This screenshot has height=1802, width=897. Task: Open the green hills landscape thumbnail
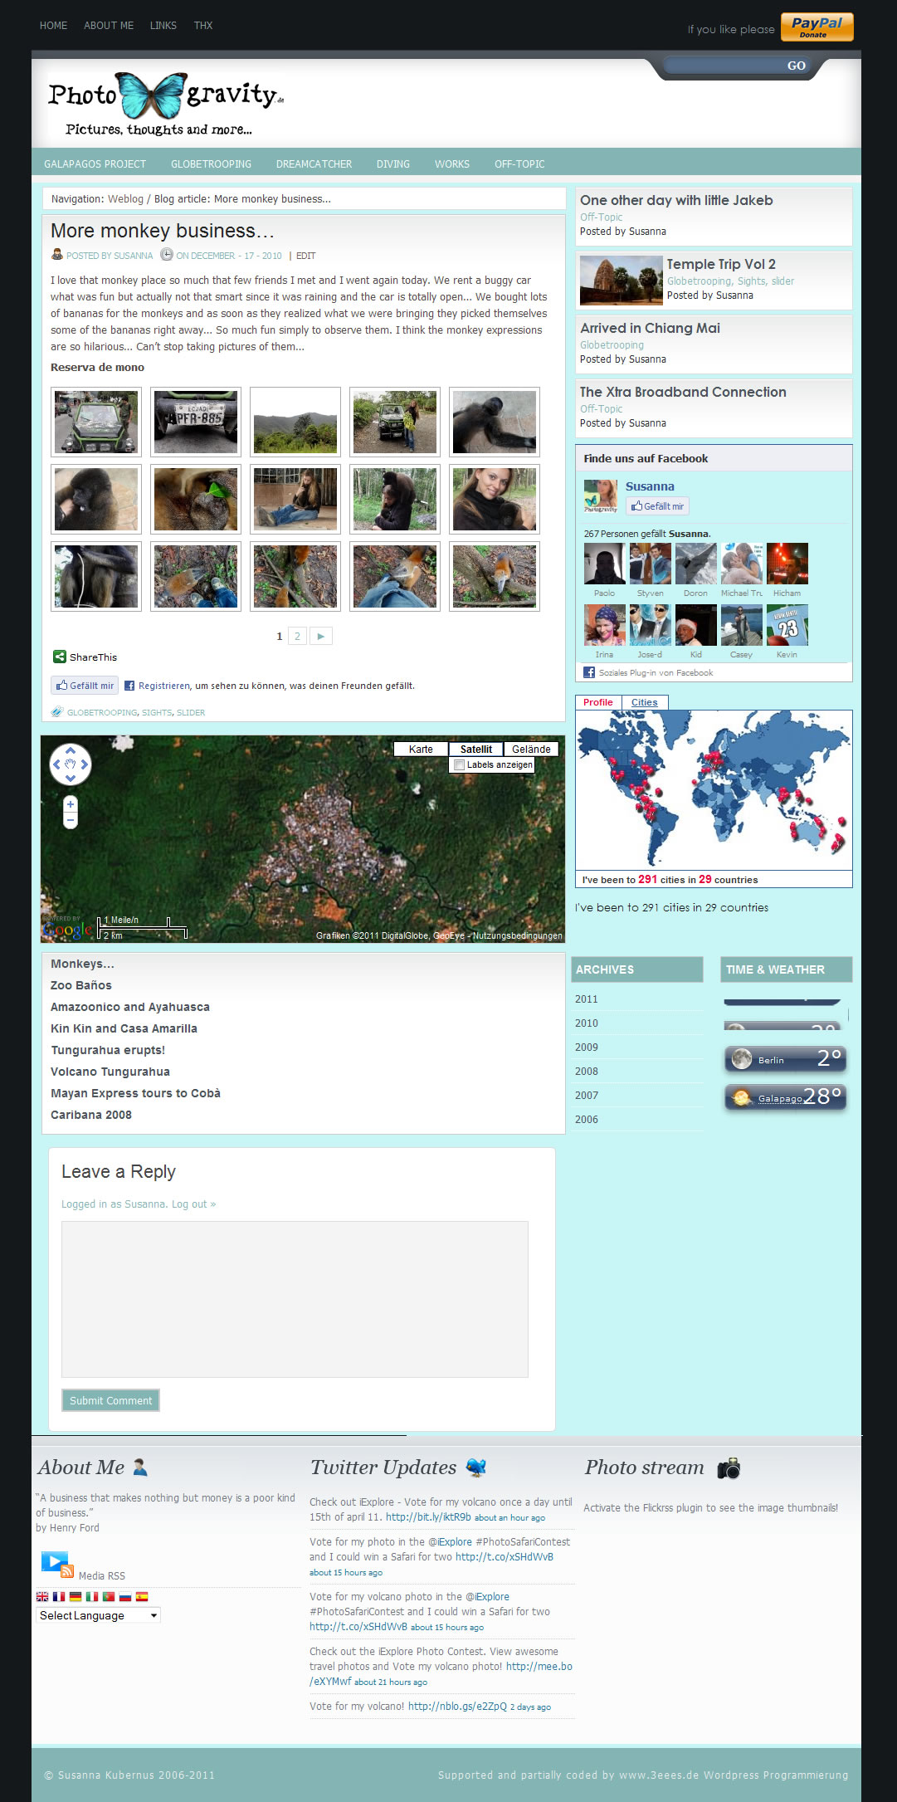tap(295, 422)
